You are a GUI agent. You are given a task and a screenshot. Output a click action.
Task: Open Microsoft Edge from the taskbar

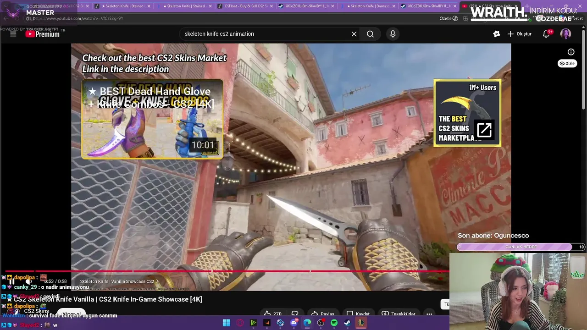click(x=307, y=323)
